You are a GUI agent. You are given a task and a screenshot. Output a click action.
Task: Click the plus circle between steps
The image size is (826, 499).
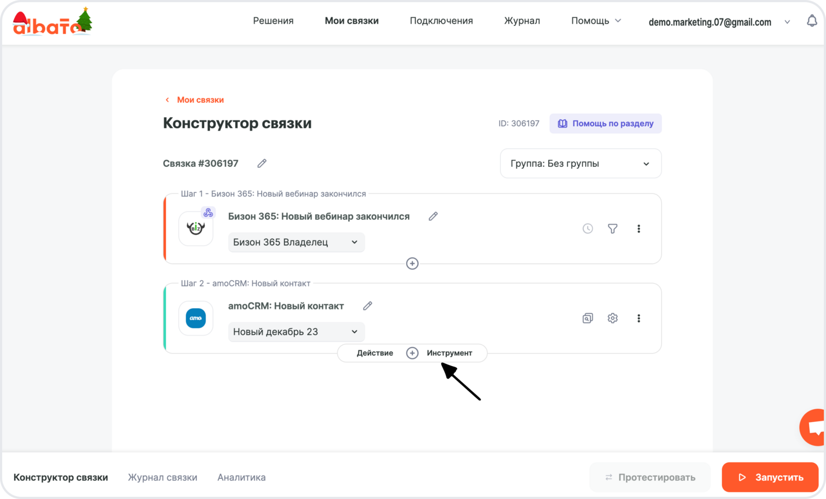coord(412,264)
